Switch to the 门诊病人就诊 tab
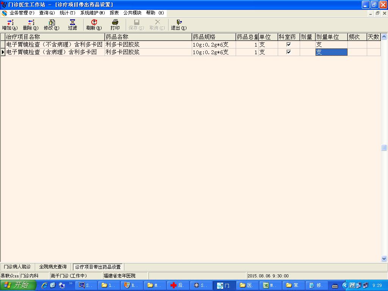The width and height of the screenshot is (388, 291). (x=17, y=267)
